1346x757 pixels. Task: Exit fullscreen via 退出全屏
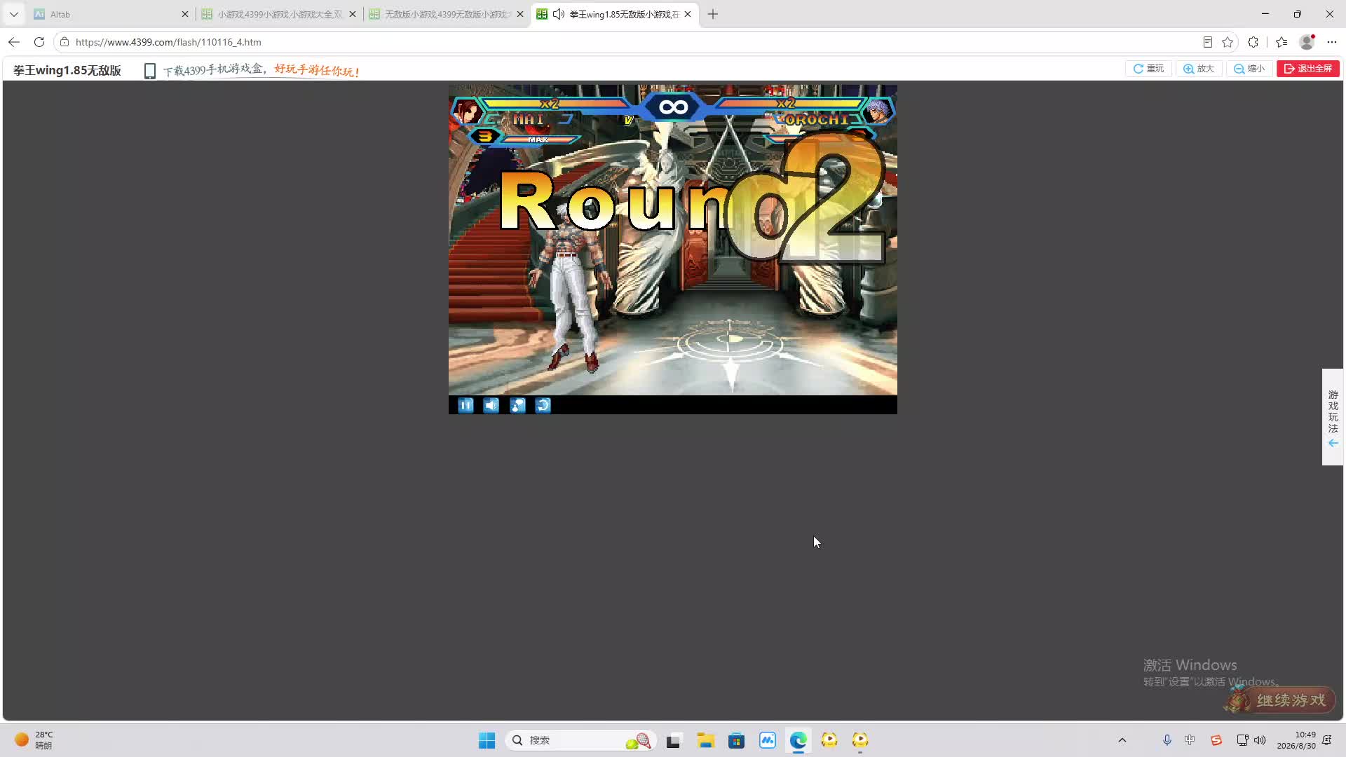(1308, 69)
